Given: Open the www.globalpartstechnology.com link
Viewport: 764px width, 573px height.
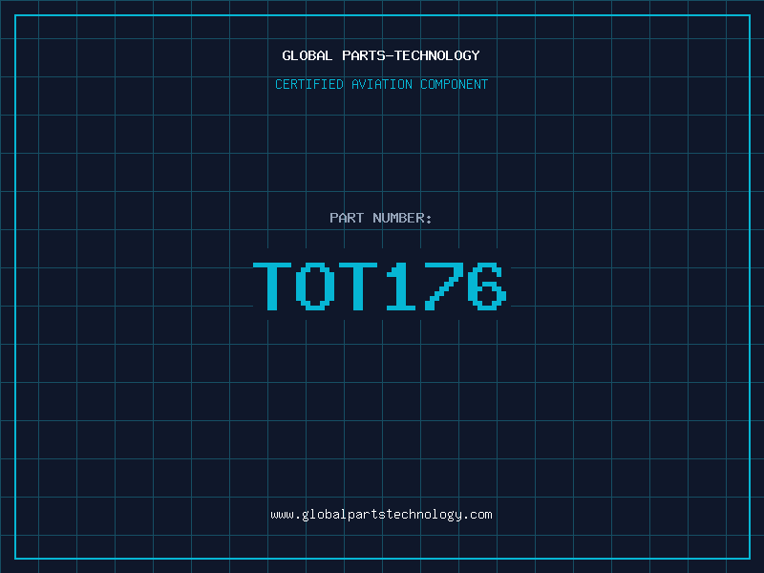Looking at the screenshot, I should [x=381, y=515].
